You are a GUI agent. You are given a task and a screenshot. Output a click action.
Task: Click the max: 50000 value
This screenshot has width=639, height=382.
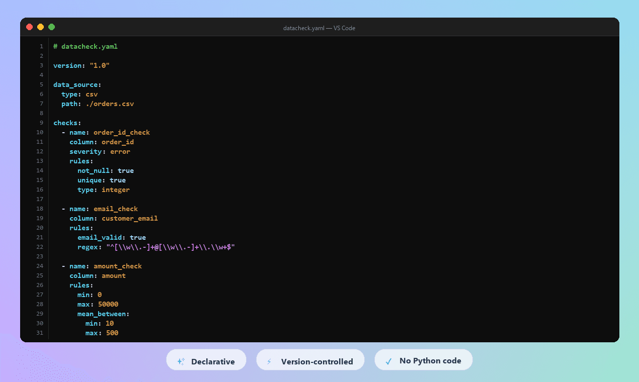[109, 304]
